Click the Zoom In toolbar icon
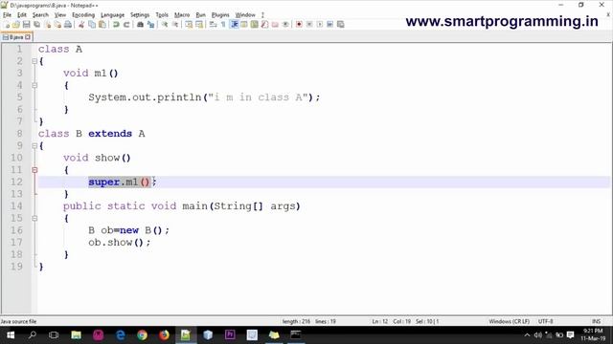The height and width of the screenshot is (344, 613). tap(165, 25)
